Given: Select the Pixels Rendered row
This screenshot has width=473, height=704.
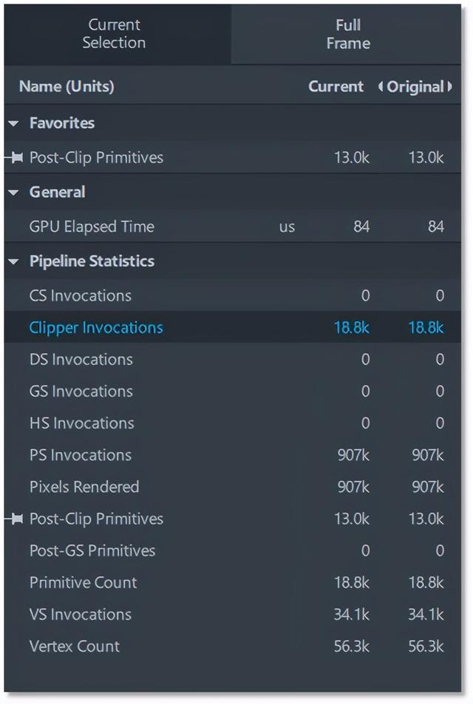Looking at the screenshot, I should [84, 487].
